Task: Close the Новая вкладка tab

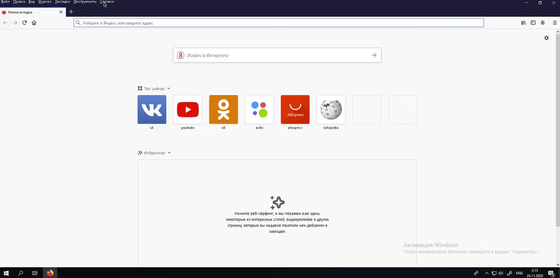Action: (x=61, y=12)
